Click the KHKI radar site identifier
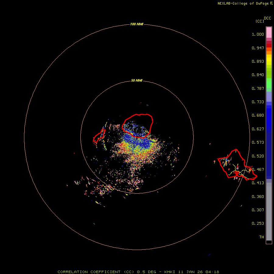Screen dimensions: 274x274 point(170,272)
